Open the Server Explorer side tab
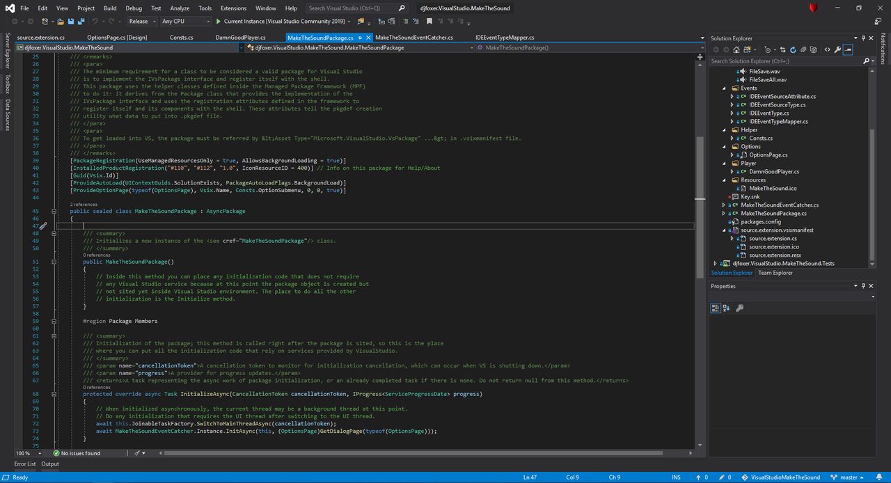This screenshot has width=891, height=483. (x=7, y=50)
